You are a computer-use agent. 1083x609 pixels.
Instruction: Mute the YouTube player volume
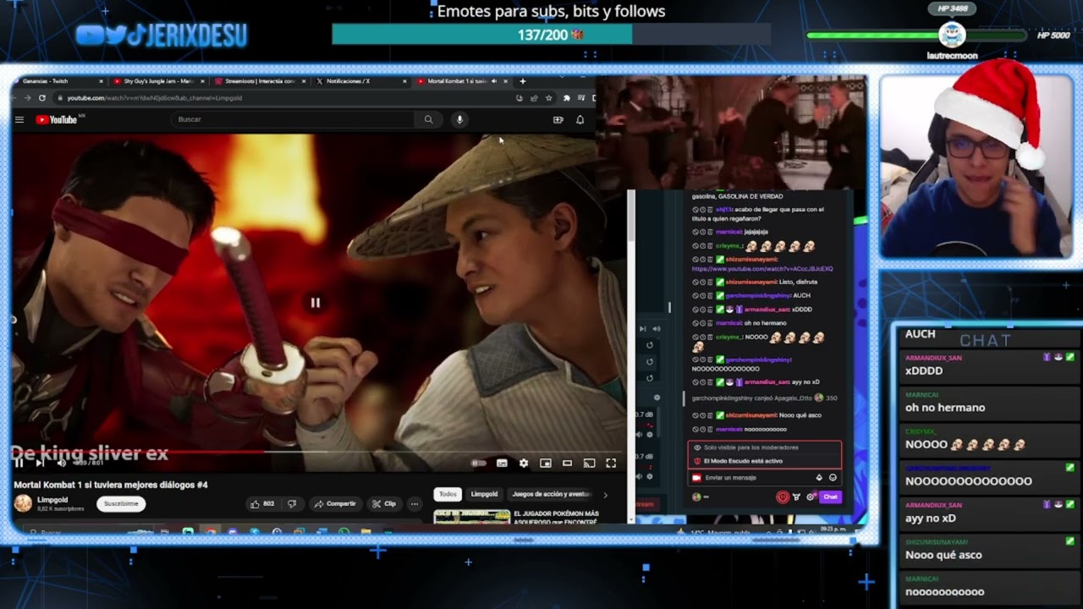tap(61, 463)
